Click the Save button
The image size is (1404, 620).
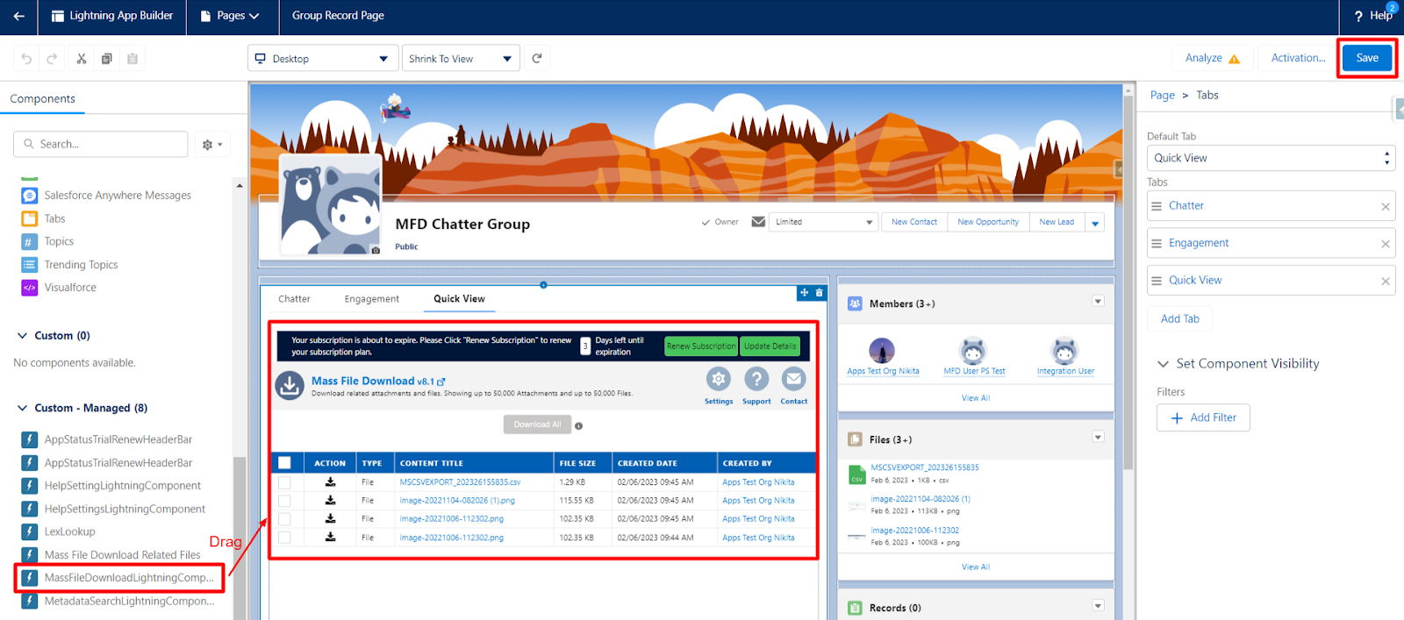pos(1367,58)
